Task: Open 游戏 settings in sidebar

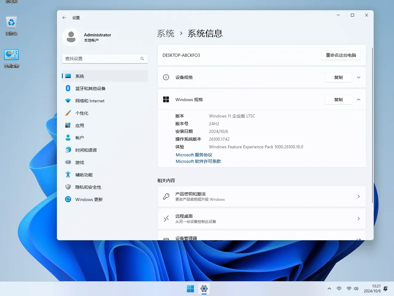Action: tap(79, 162)
